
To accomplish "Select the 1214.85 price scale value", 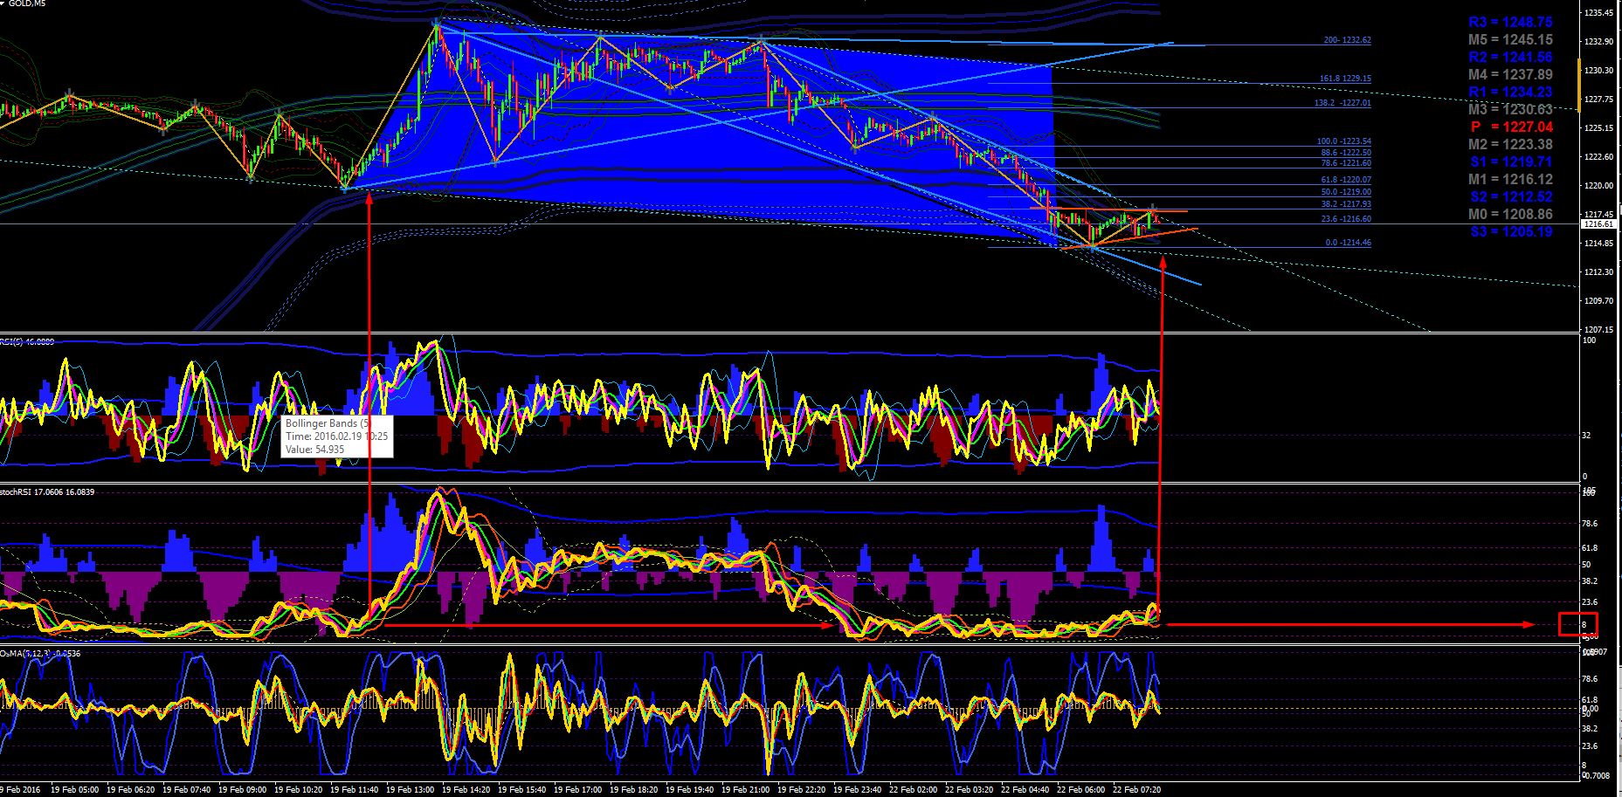I will [x=1598, y=244].
